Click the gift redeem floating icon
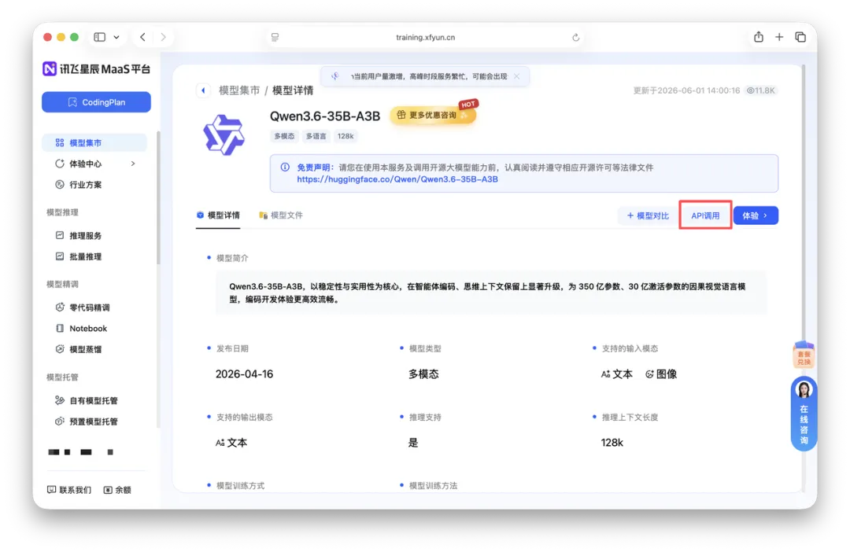 point(804,355)
